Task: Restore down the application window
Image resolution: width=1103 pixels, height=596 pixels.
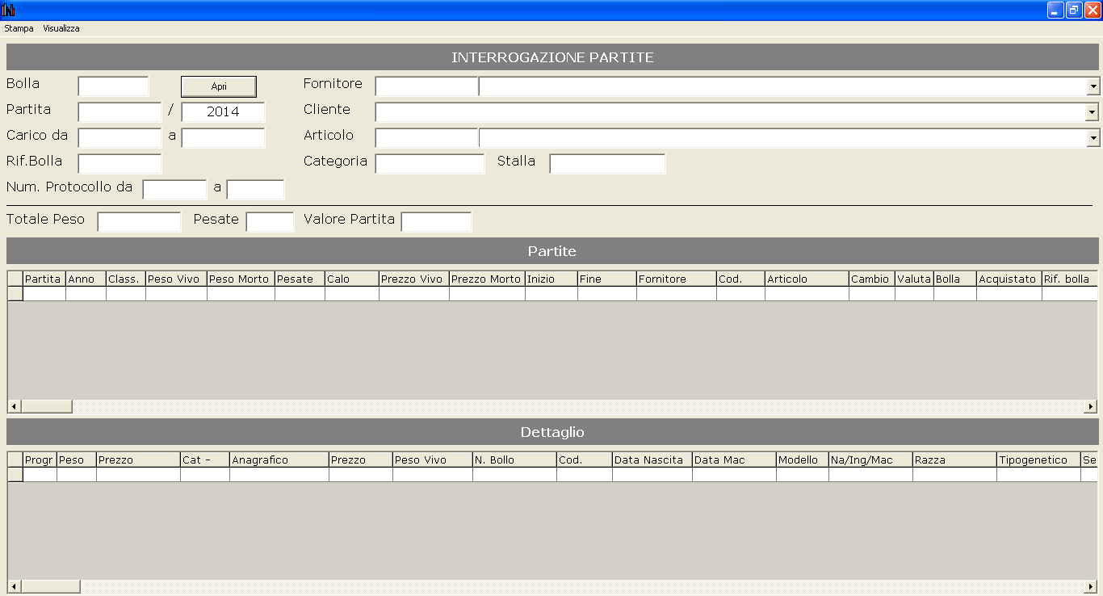Action: 1074,10
